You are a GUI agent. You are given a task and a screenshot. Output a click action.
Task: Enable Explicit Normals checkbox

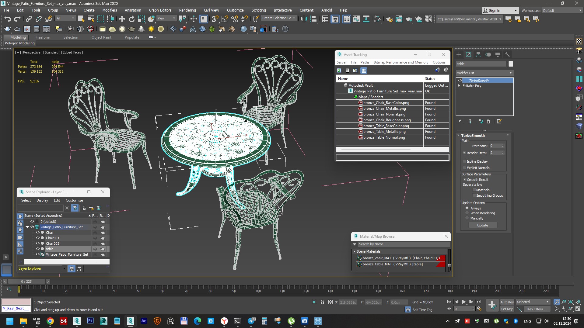465,168
